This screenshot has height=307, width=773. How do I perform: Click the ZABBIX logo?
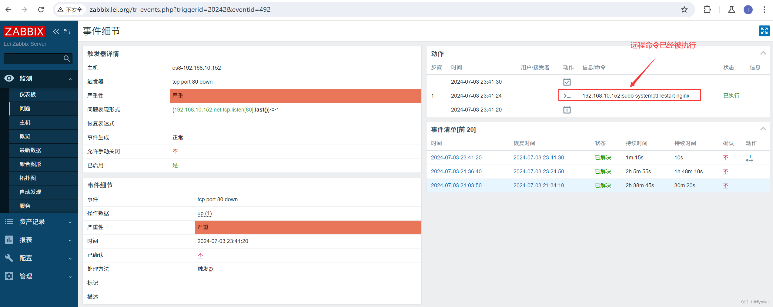24,31
